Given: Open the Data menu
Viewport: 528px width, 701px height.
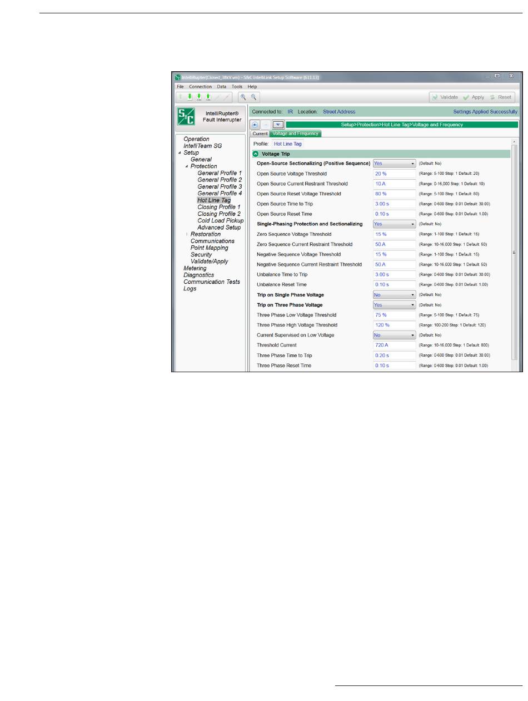Looking at the screenshot, I should pyautogui.click(x=222, y=87).
